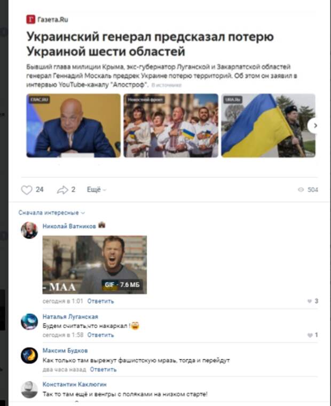Like Николай Ватников's GIF comment
The width and height of the screenshot is (331, 406).
click(x=310, y=301)
